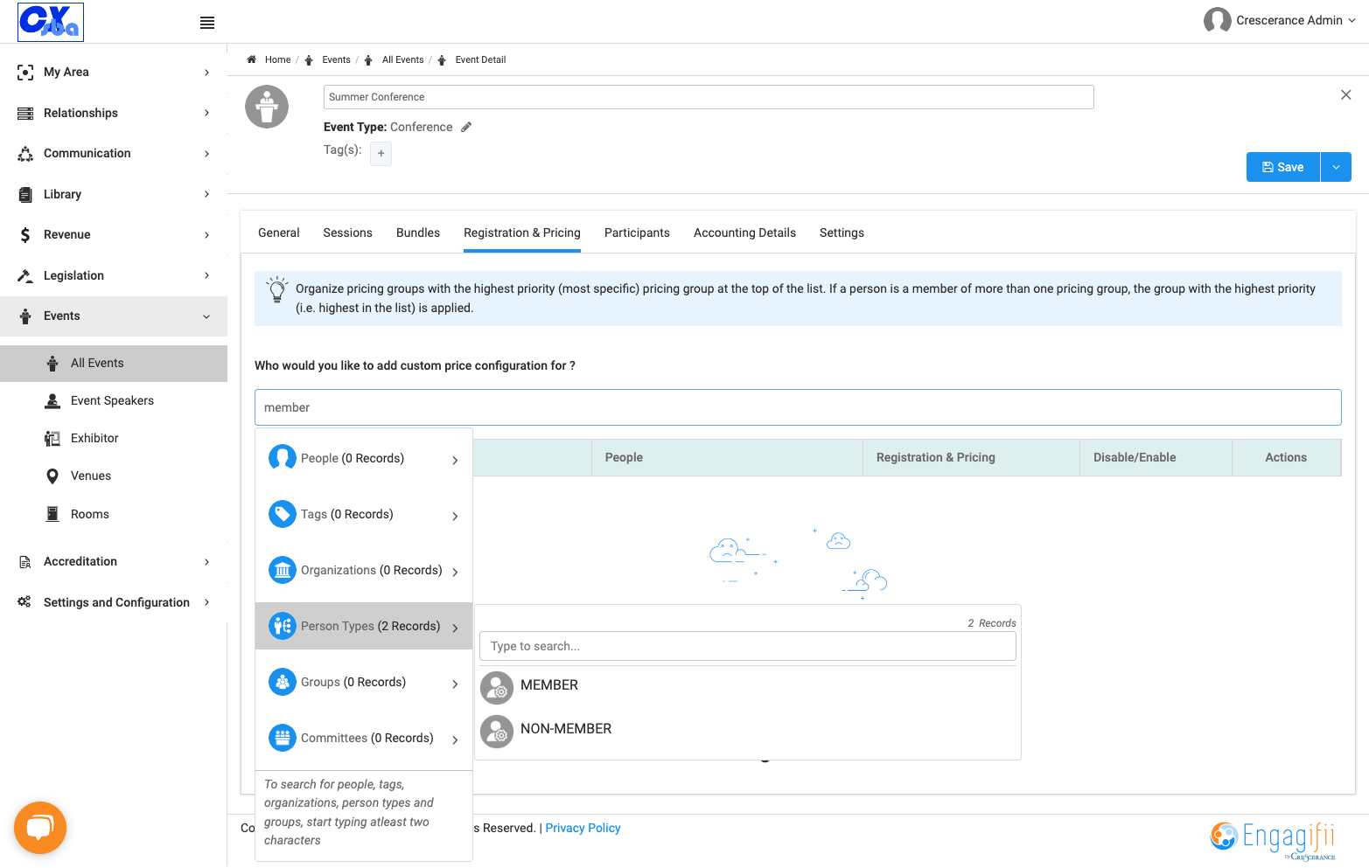1369x868 pixels.
Task: Open the Participants tab
Action: (637, 233)
